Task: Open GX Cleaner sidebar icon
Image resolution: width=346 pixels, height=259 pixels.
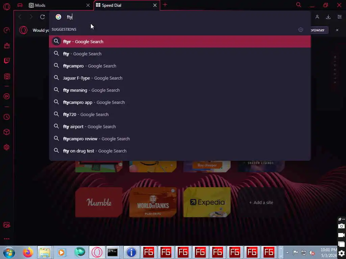Action: coord(7,46)
